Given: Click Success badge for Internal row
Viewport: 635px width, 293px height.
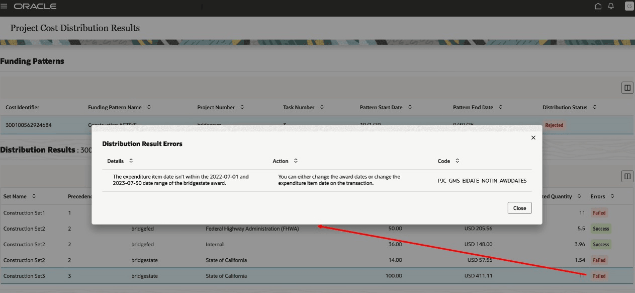Looking at the screenshot, I should point(600,245).
